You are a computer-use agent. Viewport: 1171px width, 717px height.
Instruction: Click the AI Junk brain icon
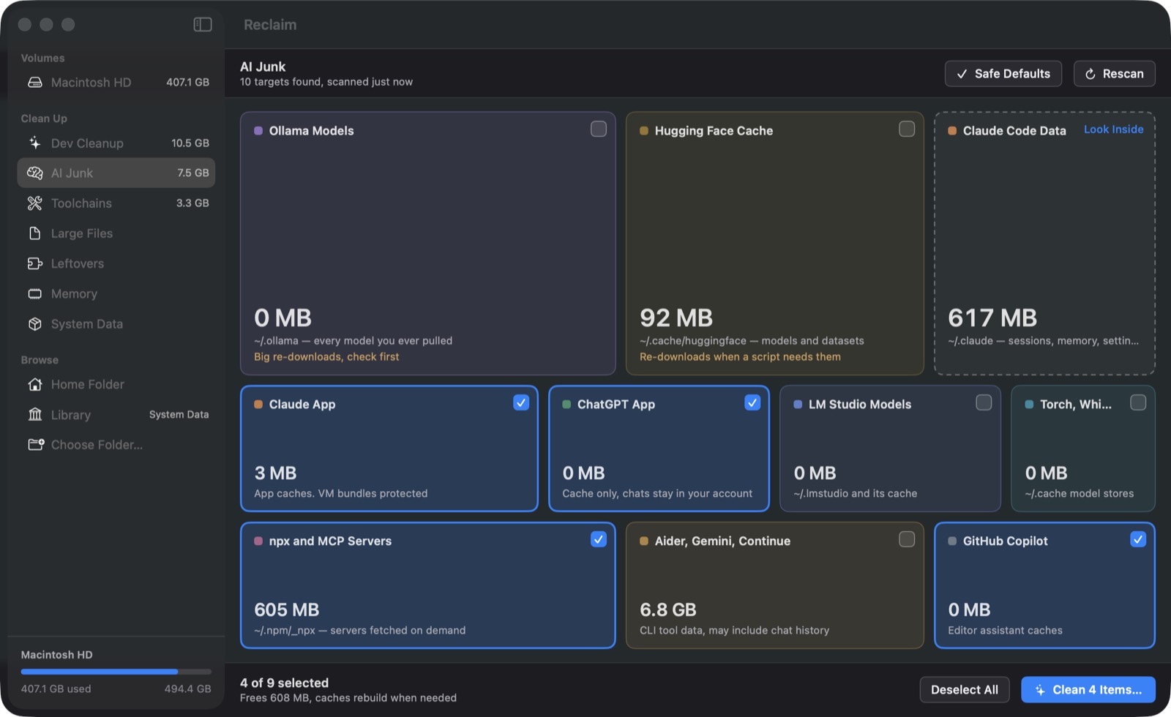click(x=35, y=173)
